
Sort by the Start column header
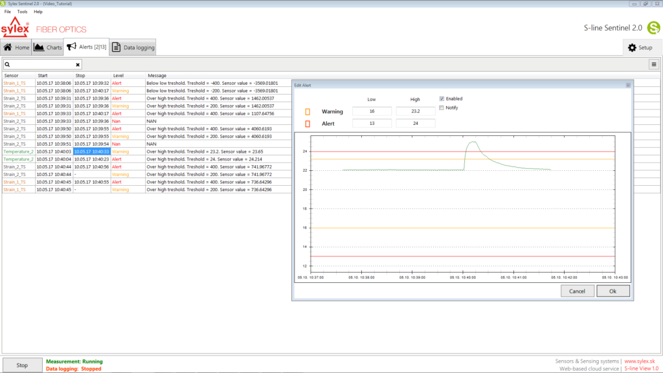[43, 75]
